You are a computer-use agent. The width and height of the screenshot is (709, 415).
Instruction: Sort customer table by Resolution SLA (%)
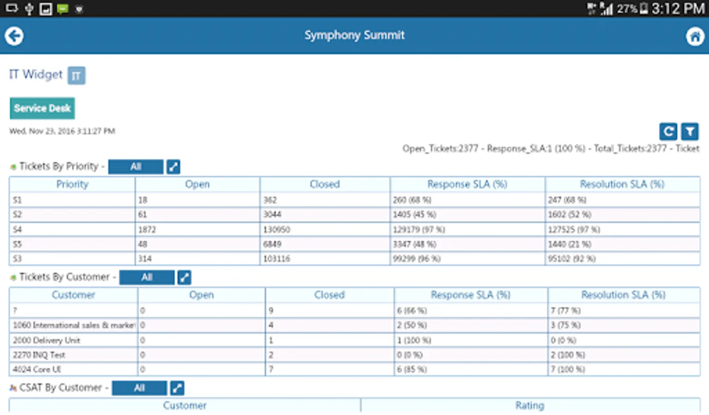pos(624,295)
